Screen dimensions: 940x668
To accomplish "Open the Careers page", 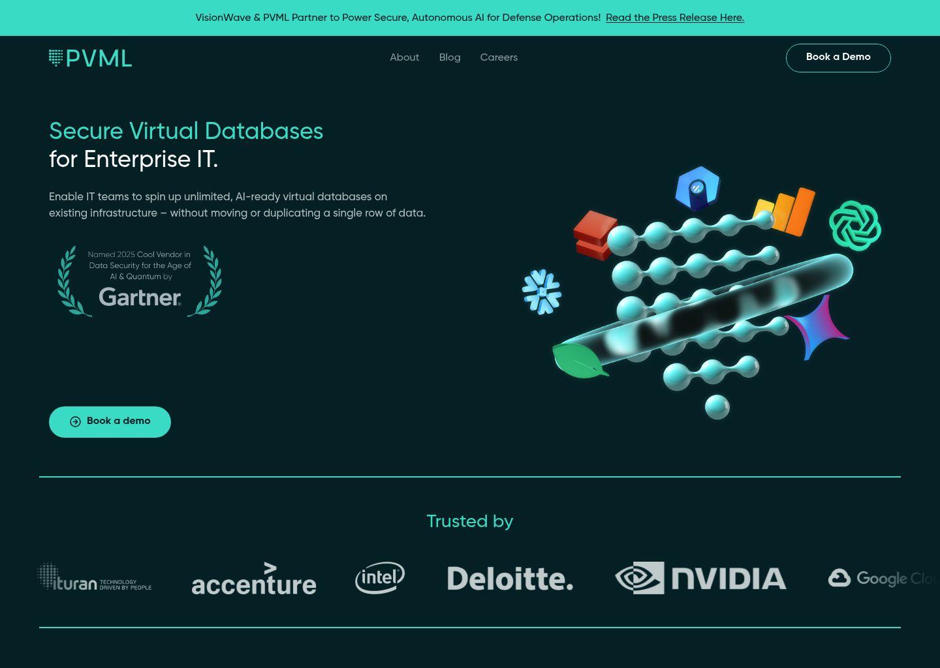I will (499, 57).
